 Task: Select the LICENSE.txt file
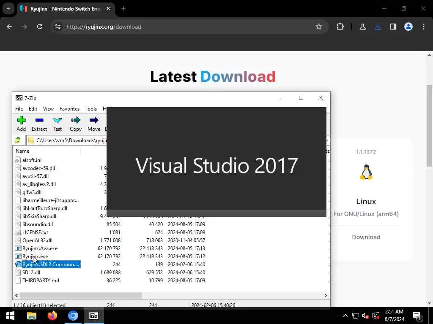coord(36,232)
